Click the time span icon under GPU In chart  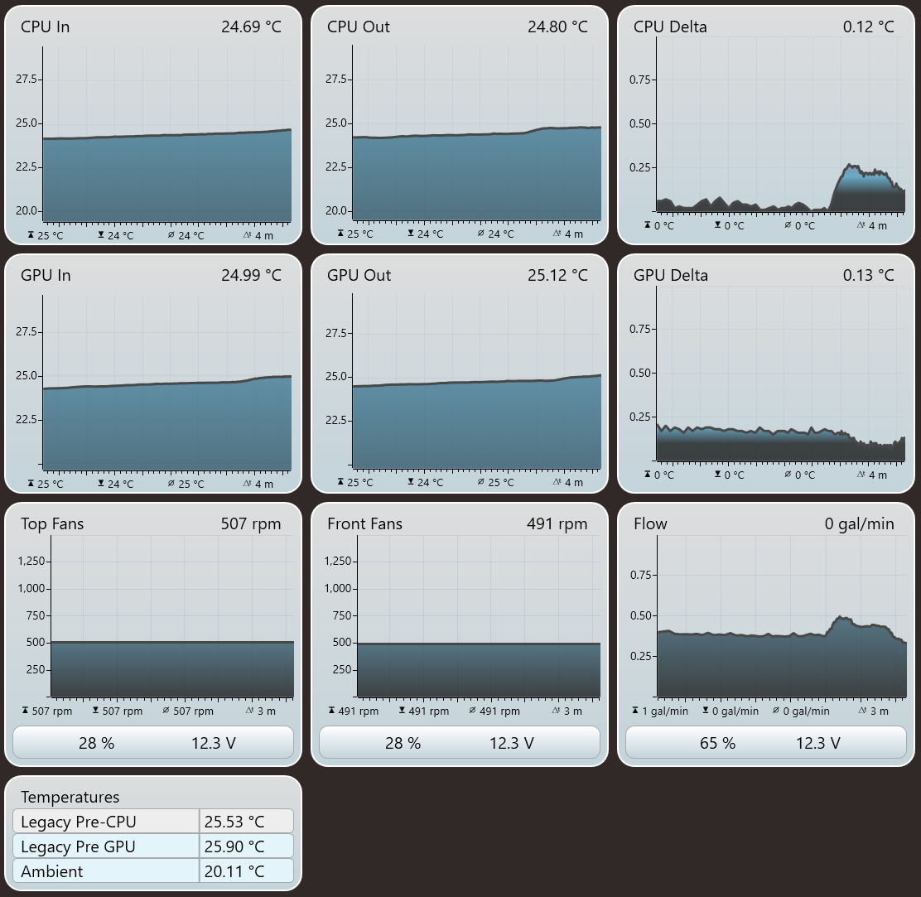tap(248, 484)
